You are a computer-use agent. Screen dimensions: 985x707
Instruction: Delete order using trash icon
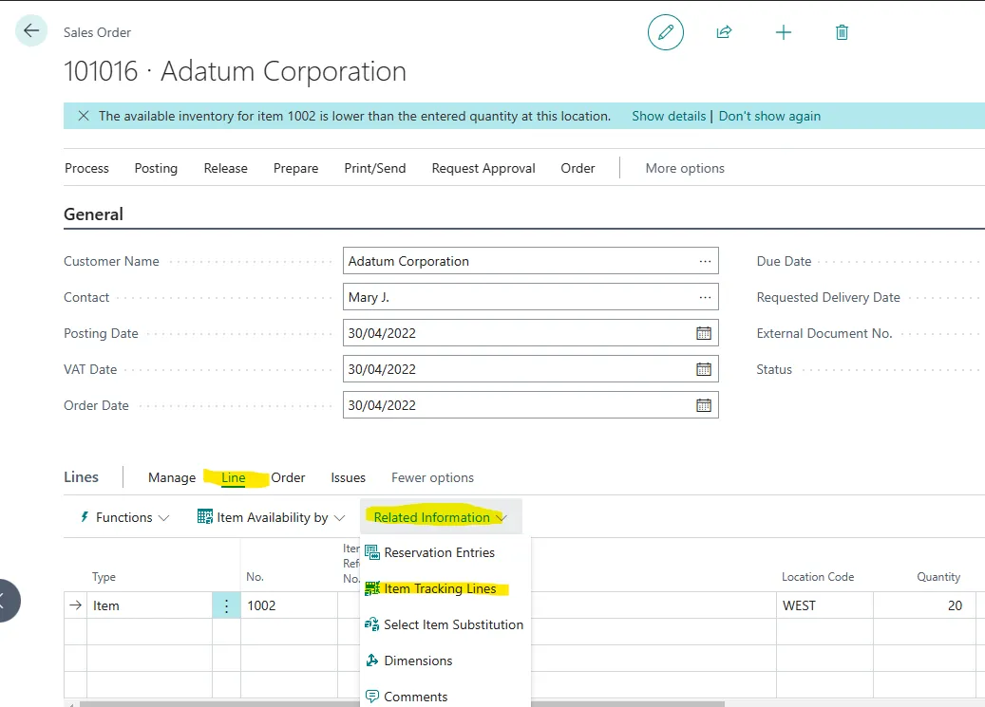pyautogui.click(x=842, y=32)
